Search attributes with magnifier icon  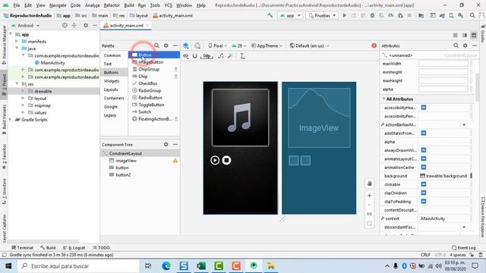456,45
